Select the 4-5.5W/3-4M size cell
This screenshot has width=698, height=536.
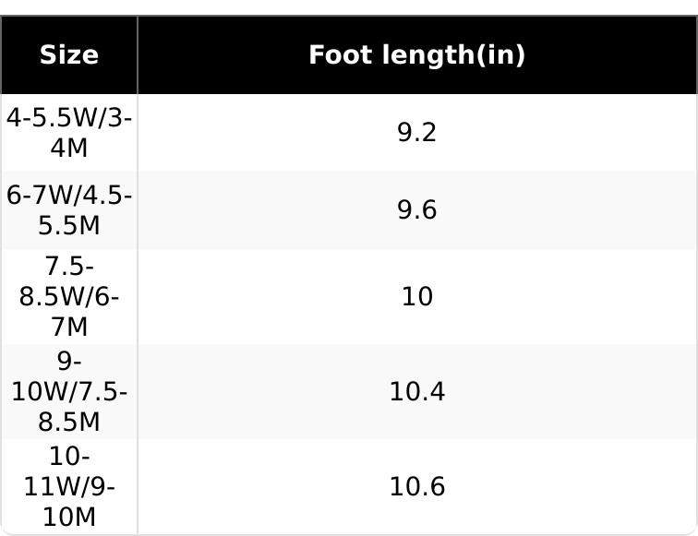(69, 132)
